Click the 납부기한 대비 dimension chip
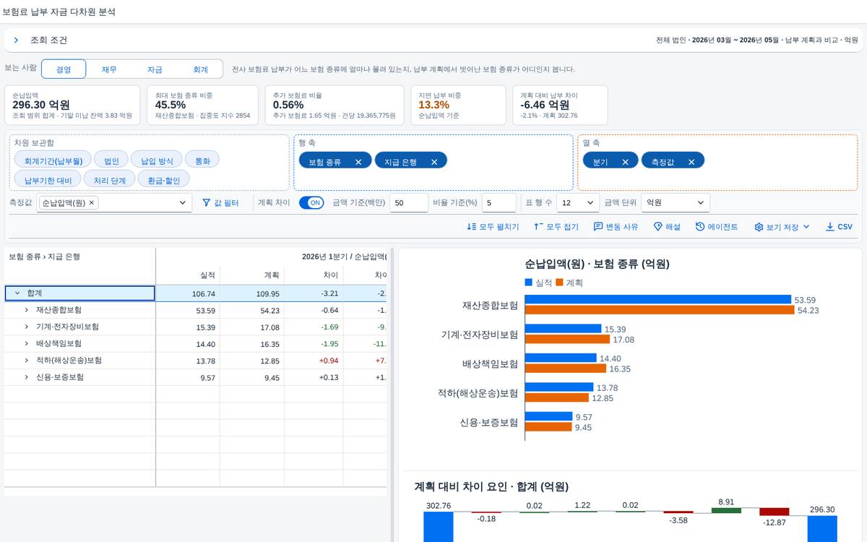The height and width of the screenshot is (542, 867). [48, 179]
